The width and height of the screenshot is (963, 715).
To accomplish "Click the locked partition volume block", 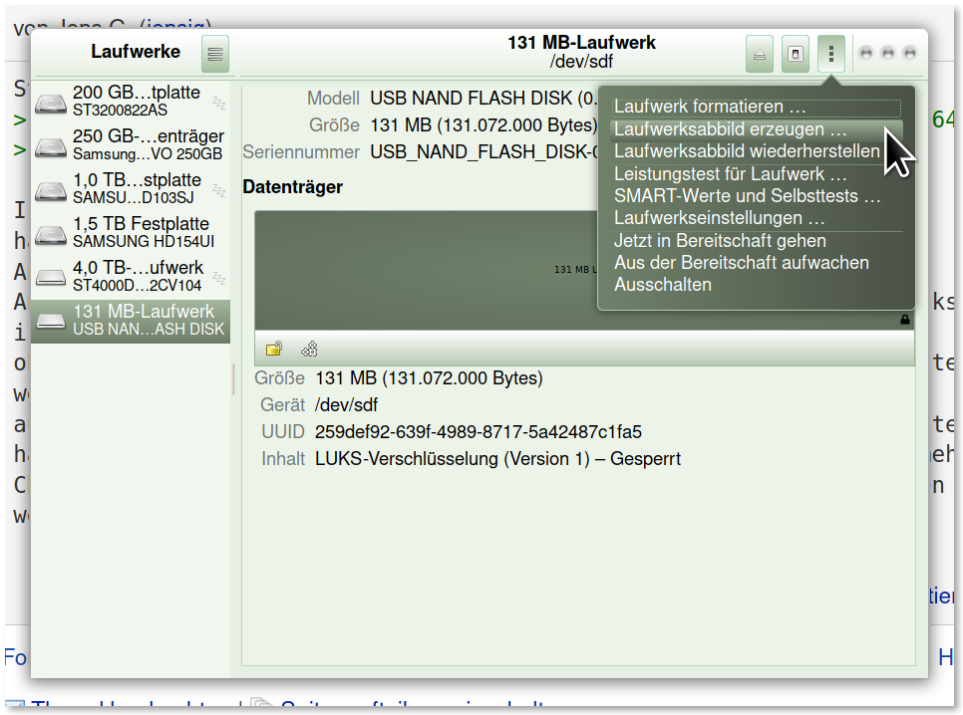I will tap(427, 270).
